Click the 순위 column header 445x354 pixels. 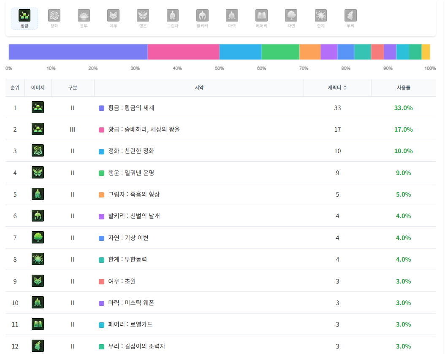pos(15,88)
